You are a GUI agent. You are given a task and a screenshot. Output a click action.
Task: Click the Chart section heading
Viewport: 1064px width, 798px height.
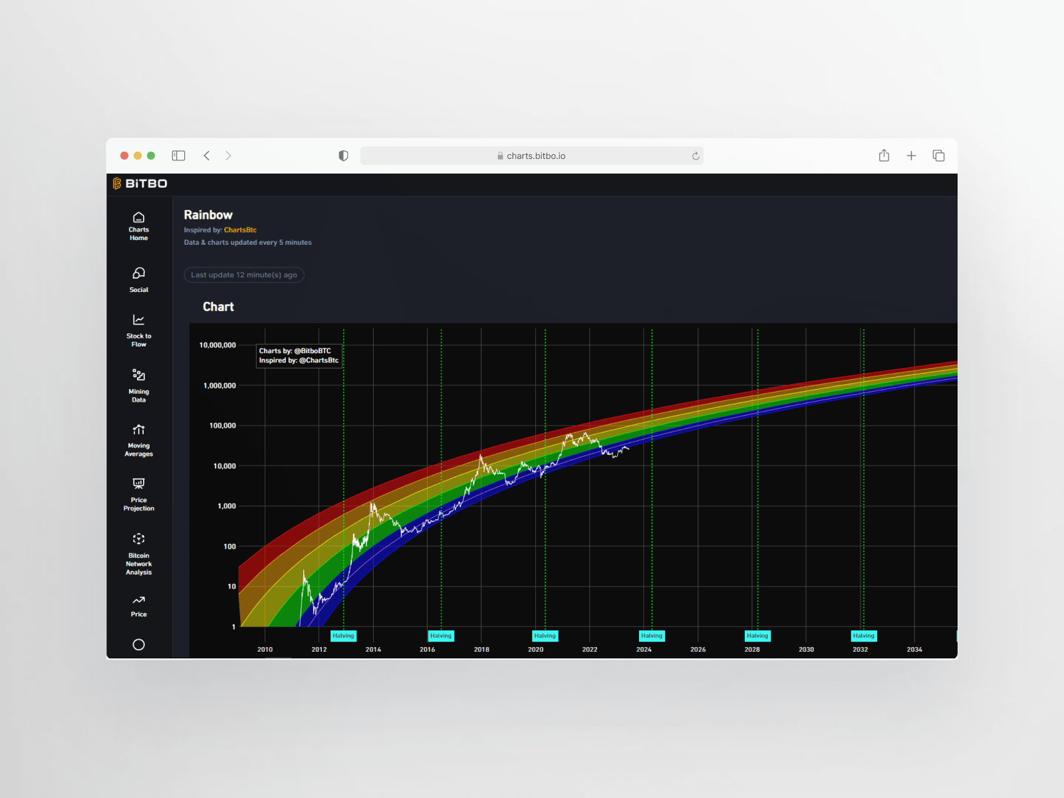point(218,307)
